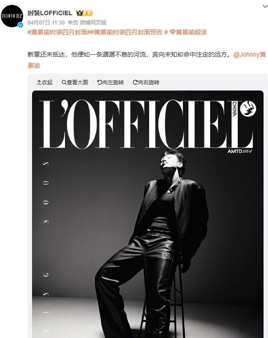
Task: Visit the 黄景瑜超话 super topic
Action: [191, 33]
